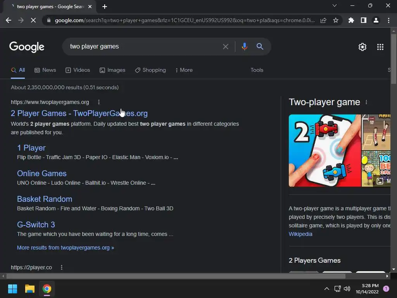Open Chrome three-dot menu

click(388, 20)
